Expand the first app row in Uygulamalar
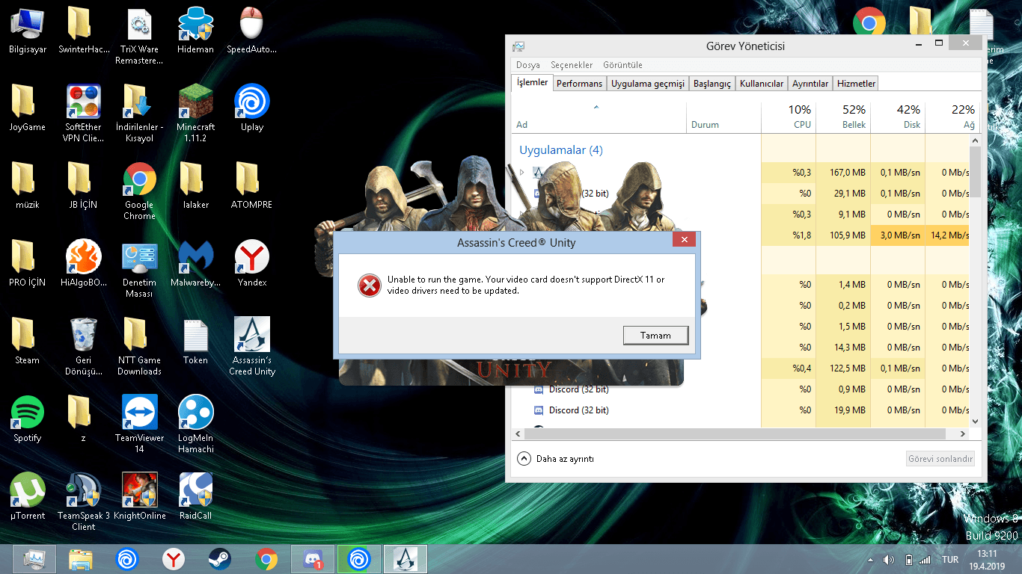The width and height of the screenshot is (1022, 574). point(522,172)
